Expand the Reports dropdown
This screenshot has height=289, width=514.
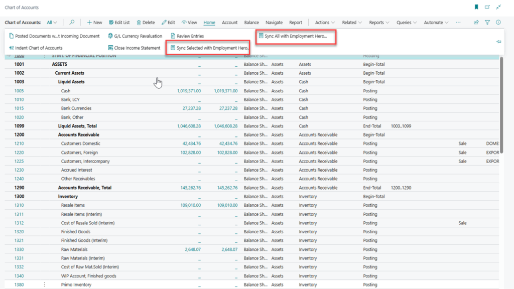pyautogui.click(x=378, y=22)
